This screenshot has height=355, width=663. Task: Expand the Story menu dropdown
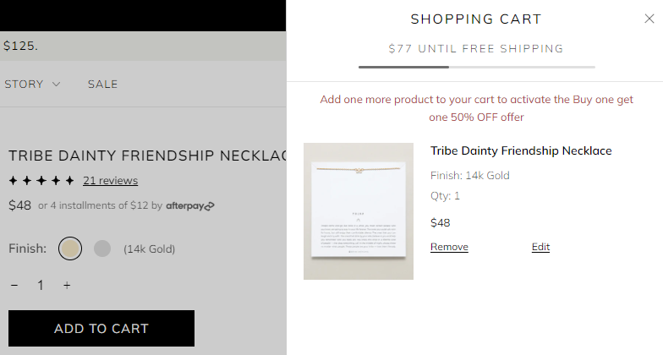pyautogui.click(x=32, y=84)
